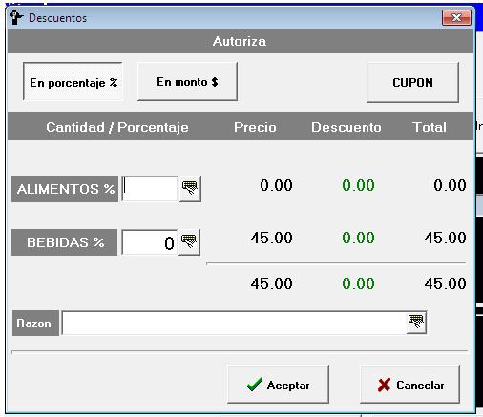
Task: Click the Cantidad / Porcentaje column header
Action: coord(117,127)
